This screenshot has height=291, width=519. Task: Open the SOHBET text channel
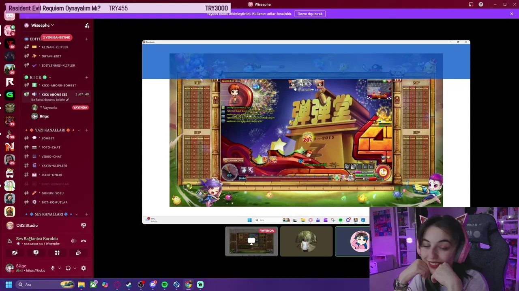47,138
